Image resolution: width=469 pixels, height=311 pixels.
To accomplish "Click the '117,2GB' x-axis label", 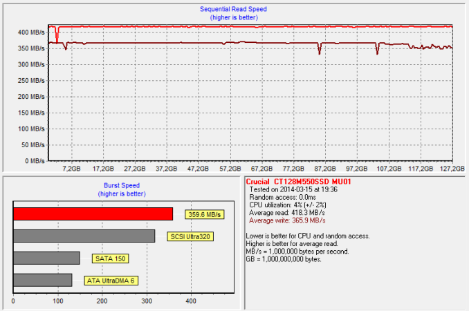I will point(421,169).
